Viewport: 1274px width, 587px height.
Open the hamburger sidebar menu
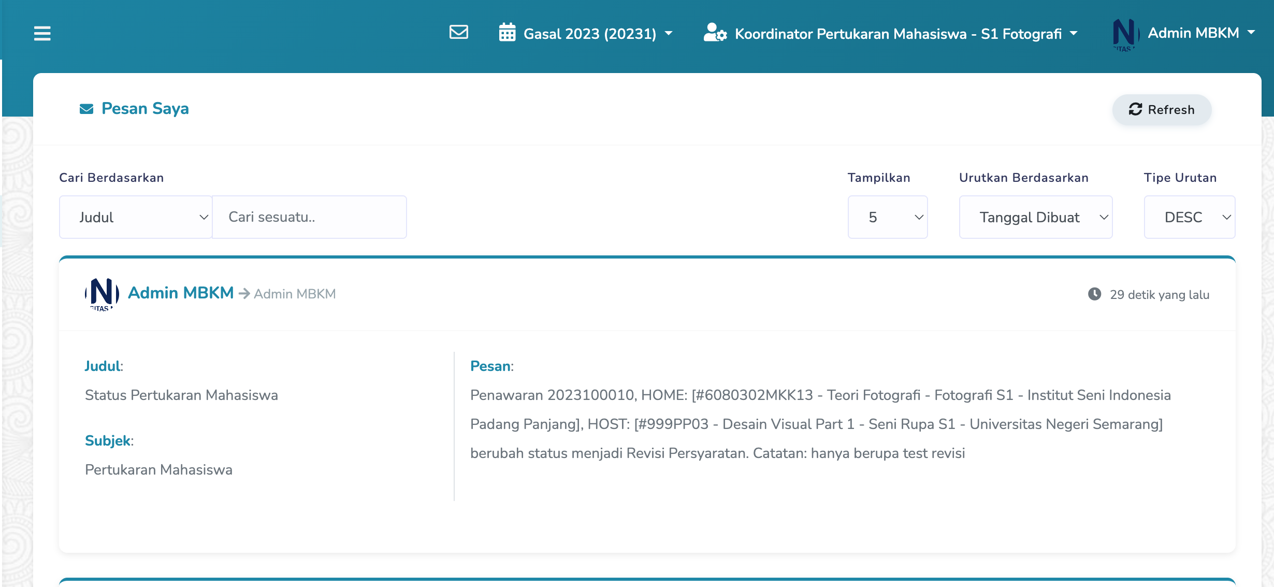pyautogui.click(x=42, y=34)
